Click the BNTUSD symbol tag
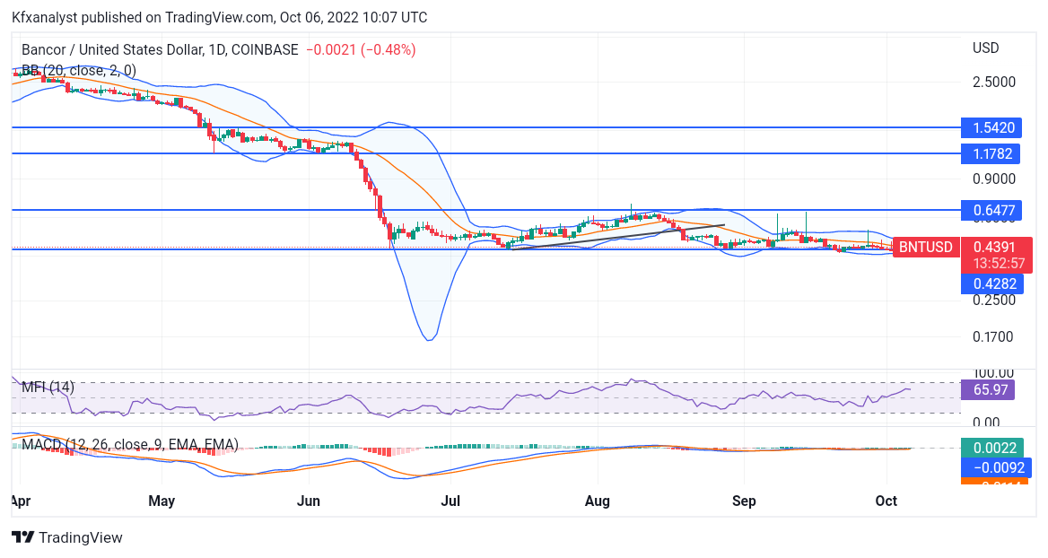 [x=926, y=248]
